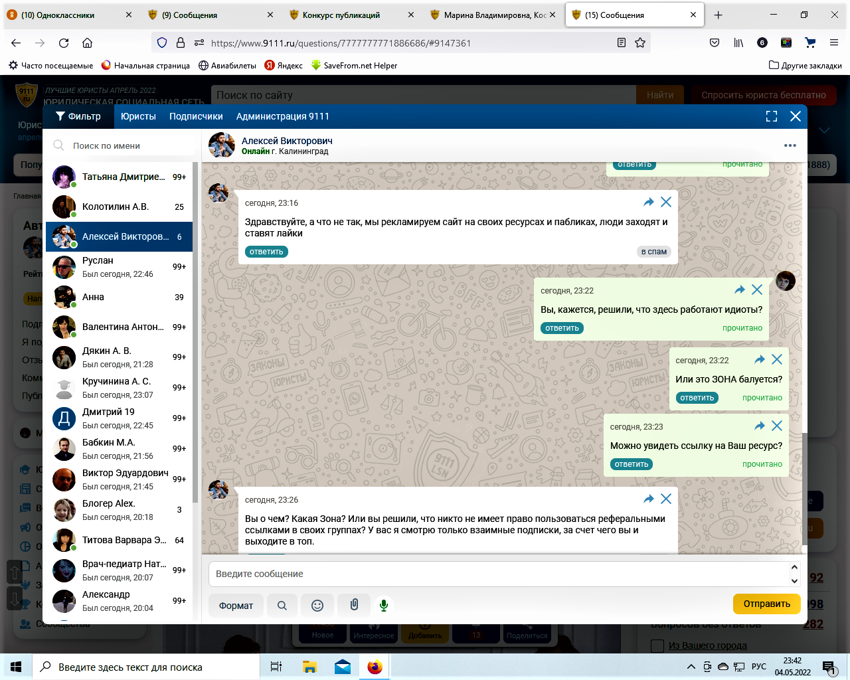The width and height of the screenshot is (850, 680).
Task: Click the 'Введите сообщение' text field
Action: point(498,574)
